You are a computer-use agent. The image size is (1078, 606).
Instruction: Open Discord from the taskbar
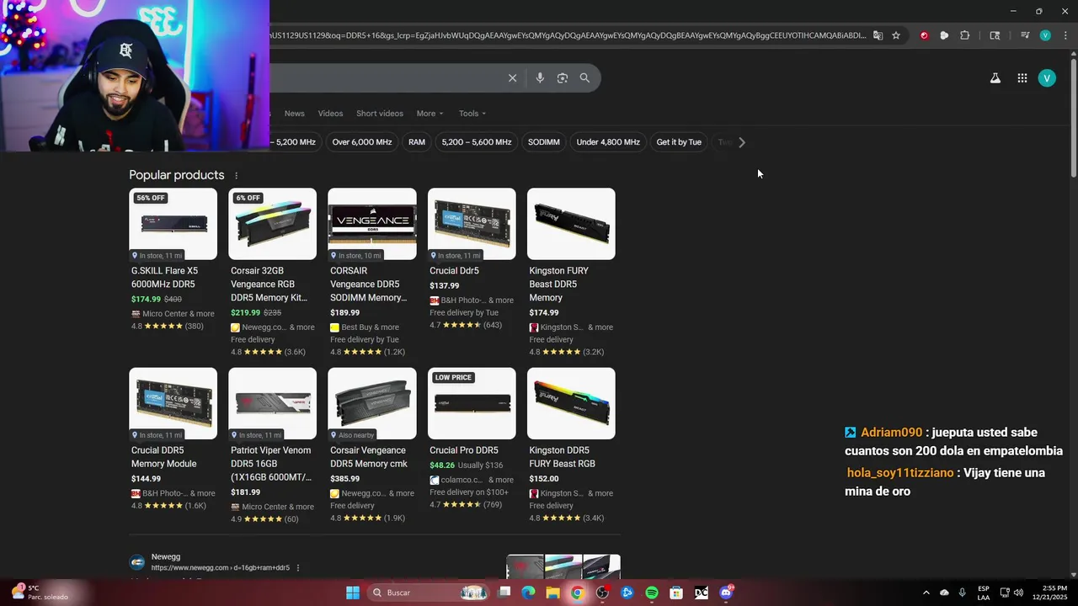727,593
